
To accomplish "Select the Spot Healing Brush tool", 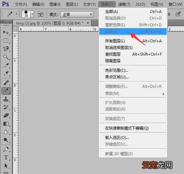I will pos(6,83).
